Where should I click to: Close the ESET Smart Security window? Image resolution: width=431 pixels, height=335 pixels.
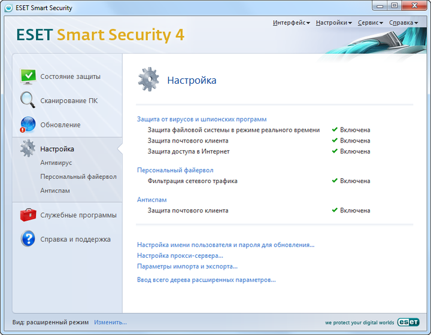pyautogui.click(x=414, y=6)
